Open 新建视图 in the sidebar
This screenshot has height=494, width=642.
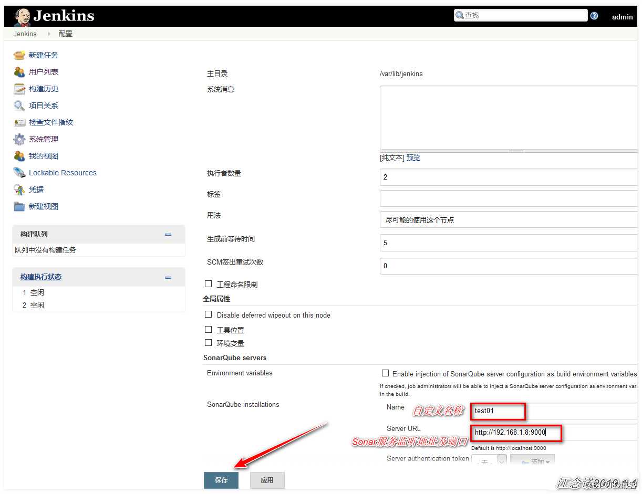pyautogui.click(x=44, y=206)
